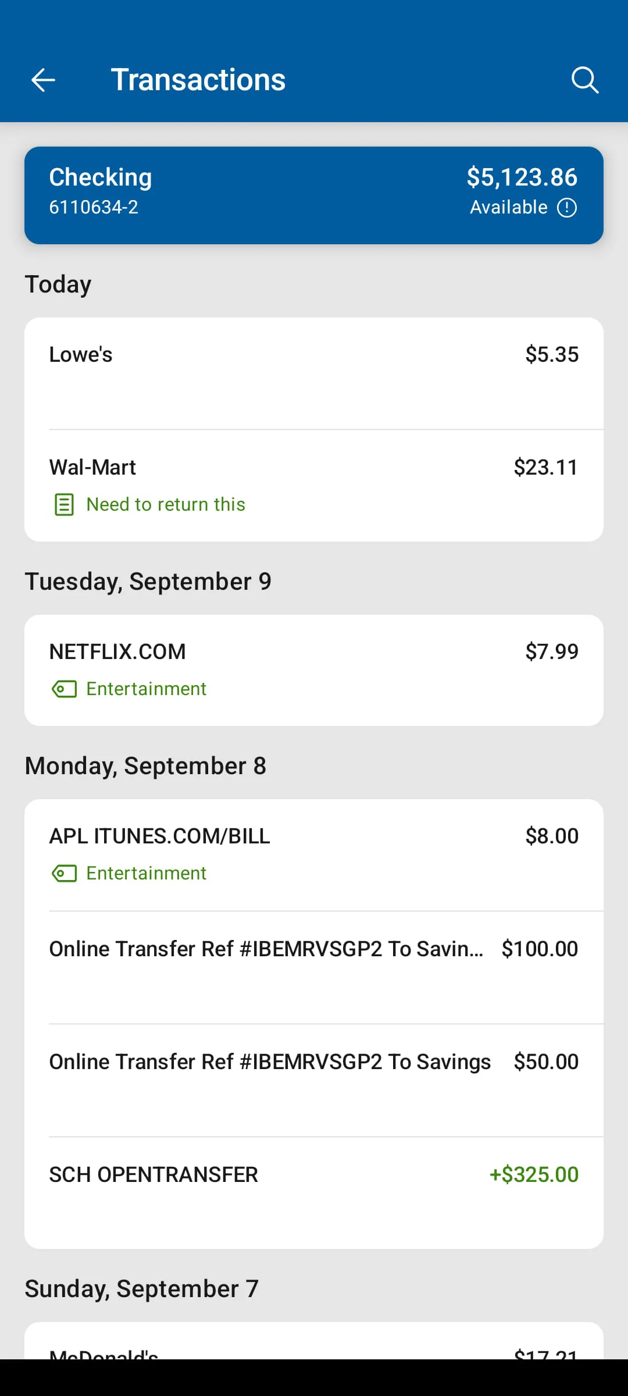Open the partially visible McDonald's transaction

[x=314, y=1351]
